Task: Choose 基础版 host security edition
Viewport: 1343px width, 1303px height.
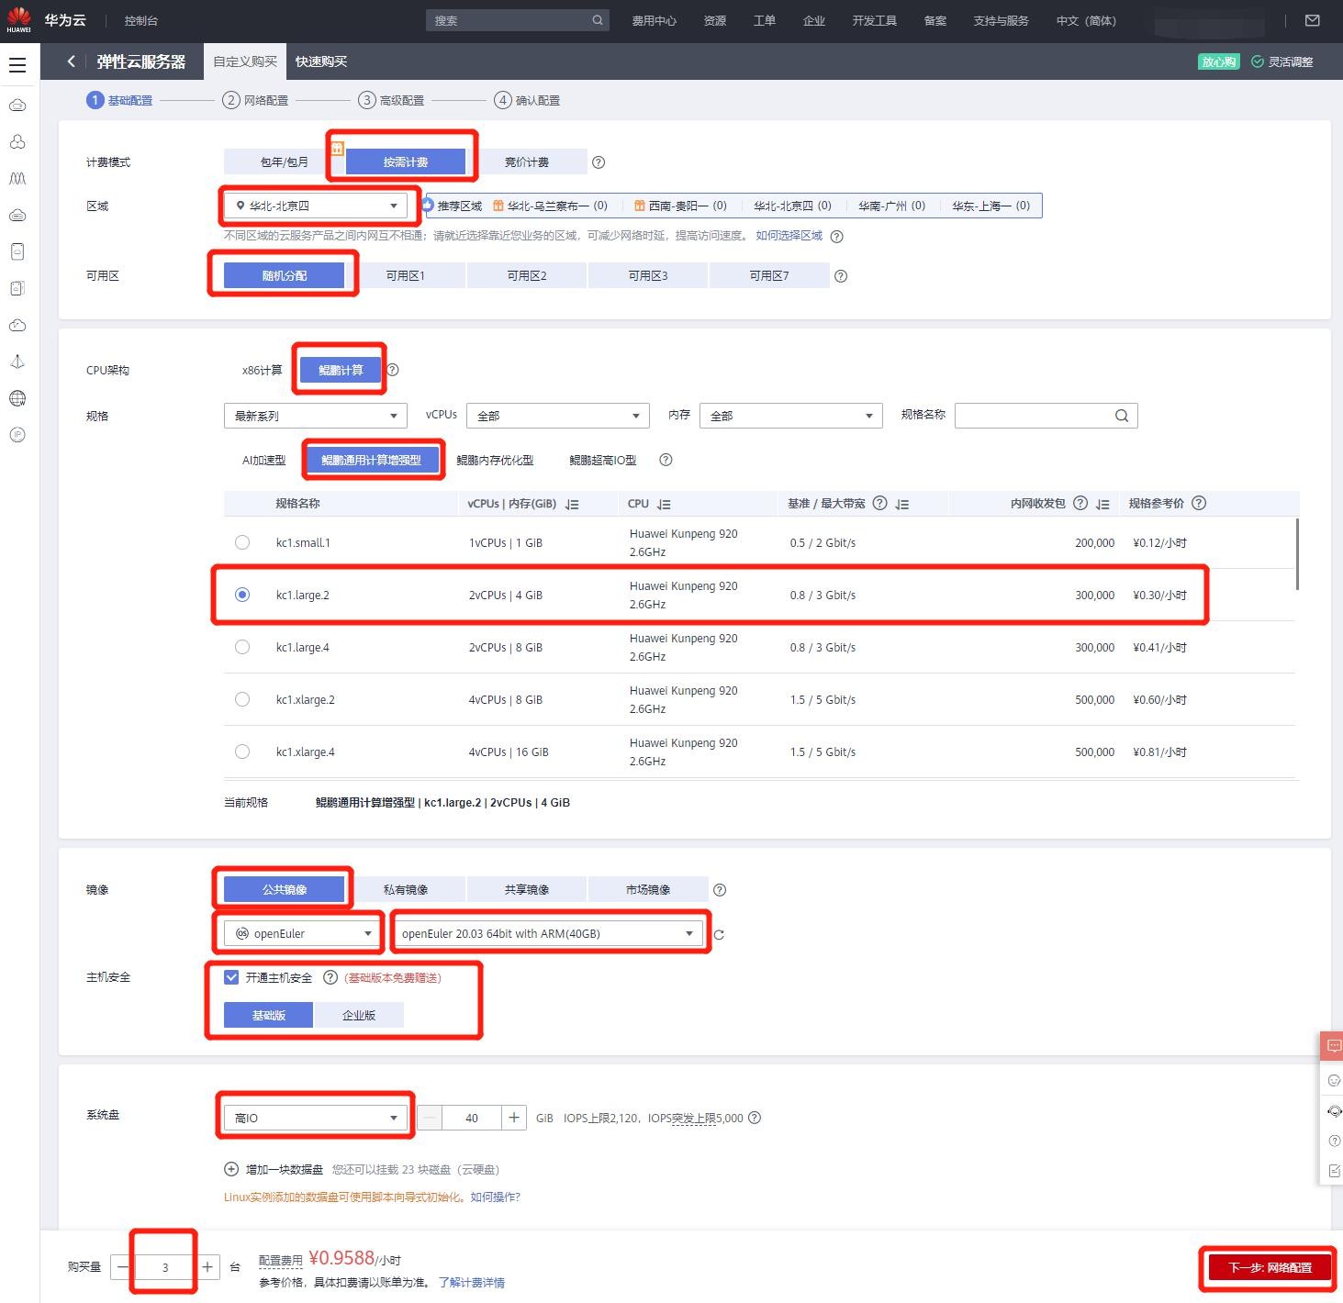Action: pos(269,1015)
